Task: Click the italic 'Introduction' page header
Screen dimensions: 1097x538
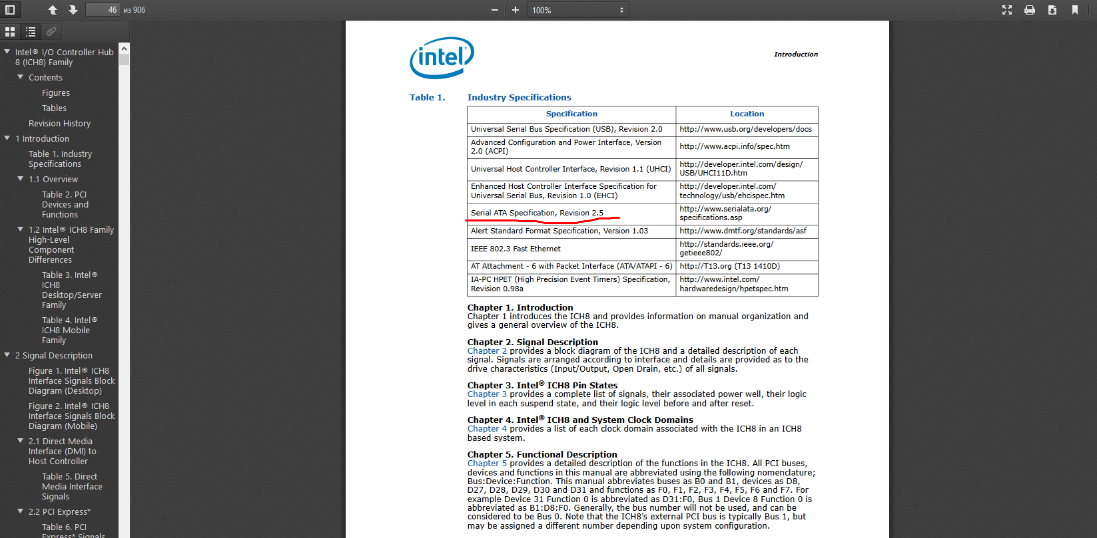Action: pyautogui.click(x=796, y=55)
